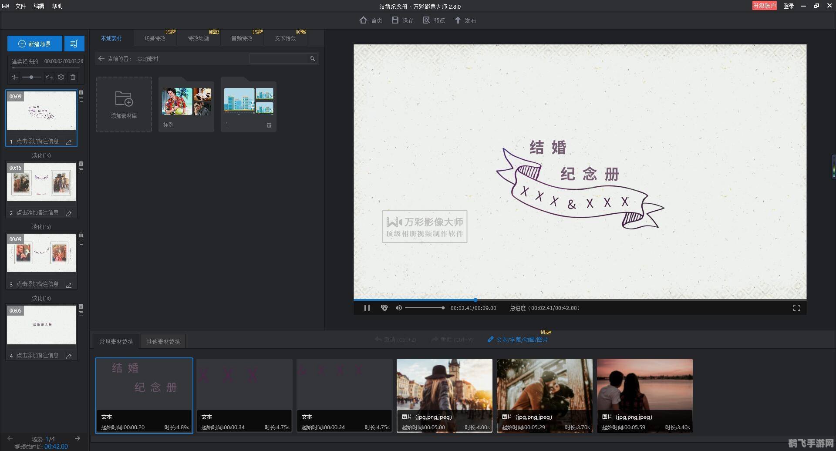
Task: Delete scene 1 using its trash icon
Action: pos(81,92)
